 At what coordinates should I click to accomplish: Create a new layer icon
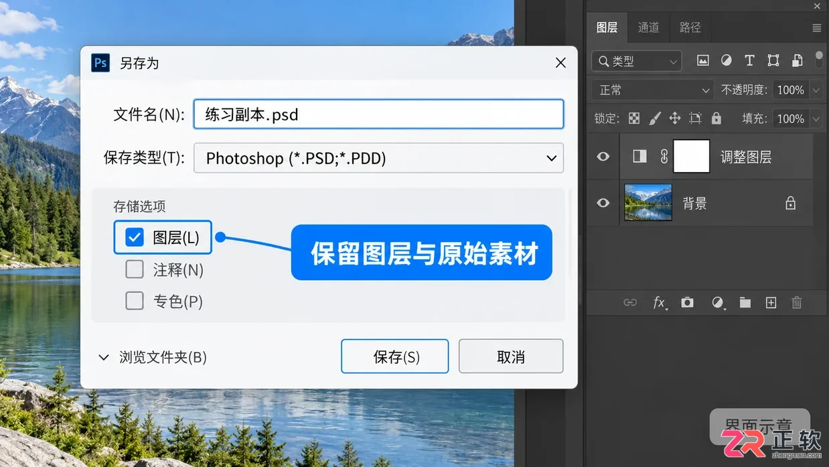point(771,303)
